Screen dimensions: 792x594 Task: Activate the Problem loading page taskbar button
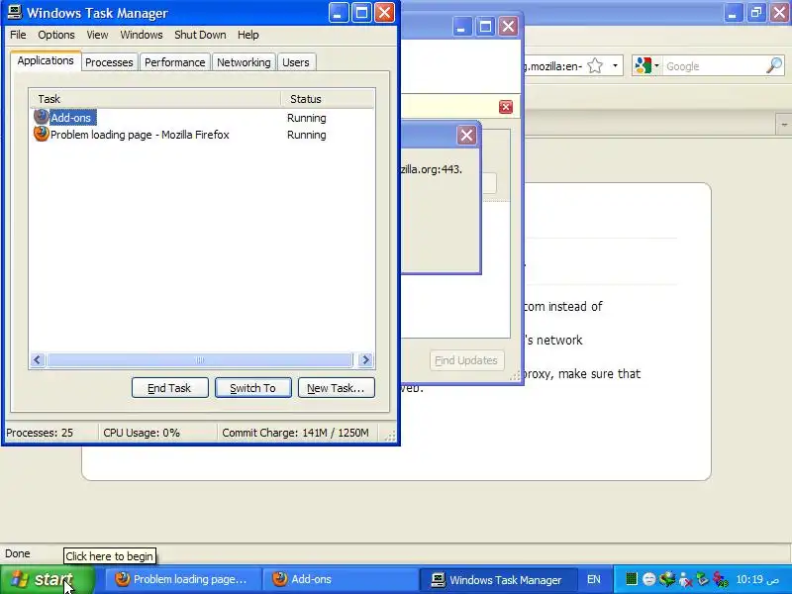183,579
